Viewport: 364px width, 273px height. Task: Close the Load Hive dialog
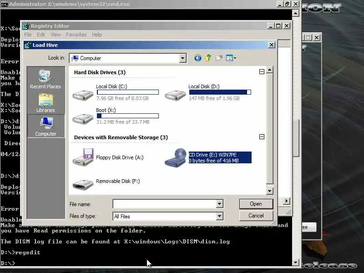tap(271, 45)
